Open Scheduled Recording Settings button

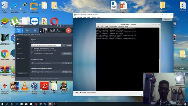point(67,63)
